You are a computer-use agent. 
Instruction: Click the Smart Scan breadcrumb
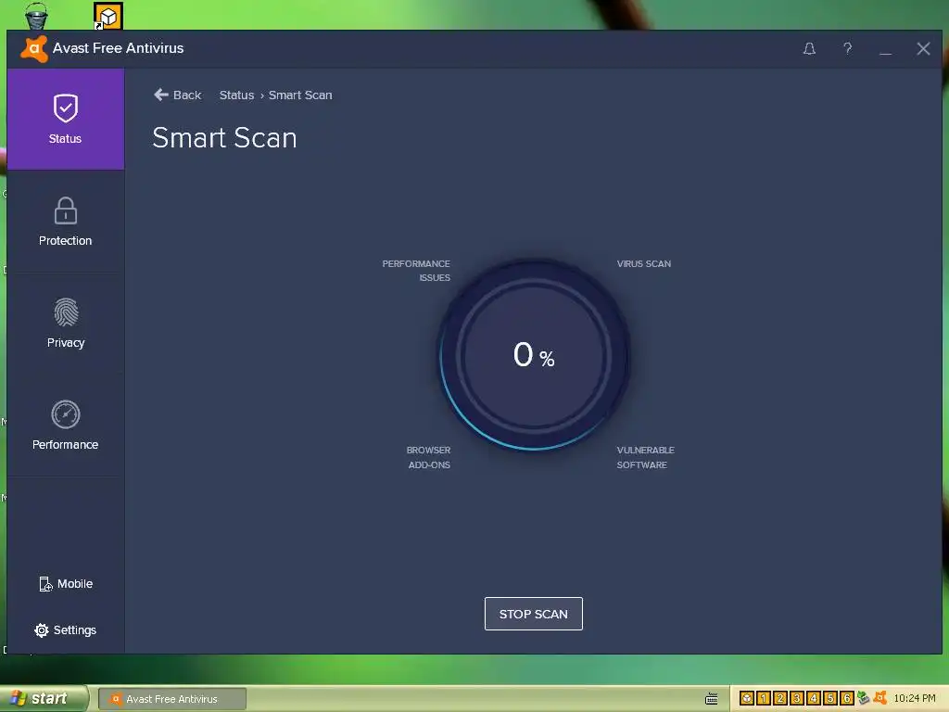pyautogui.click(x=300, y=95)
